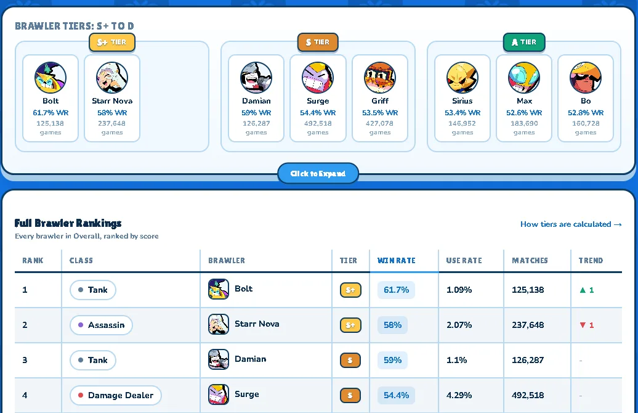The width and height of the screenshot is (638, 413).
Task: Click Damian's thumbnail in the rankings table
Action: [219, 359]
